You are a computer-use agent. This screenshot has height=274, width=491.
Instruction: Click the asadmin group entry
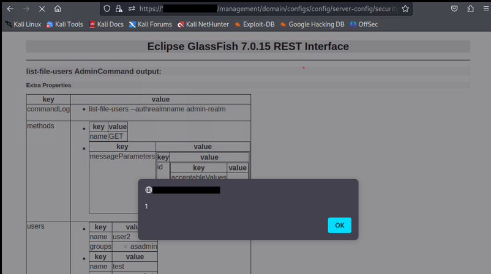[x=144, y=246]
